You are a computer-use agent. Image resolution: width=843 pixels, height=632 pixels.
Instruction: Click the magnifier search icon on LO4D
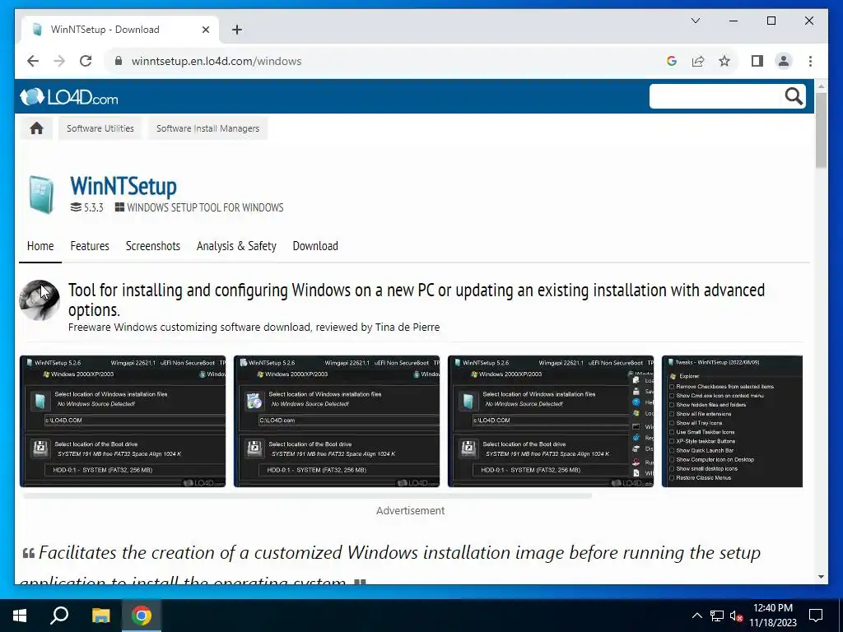[794, 96]
